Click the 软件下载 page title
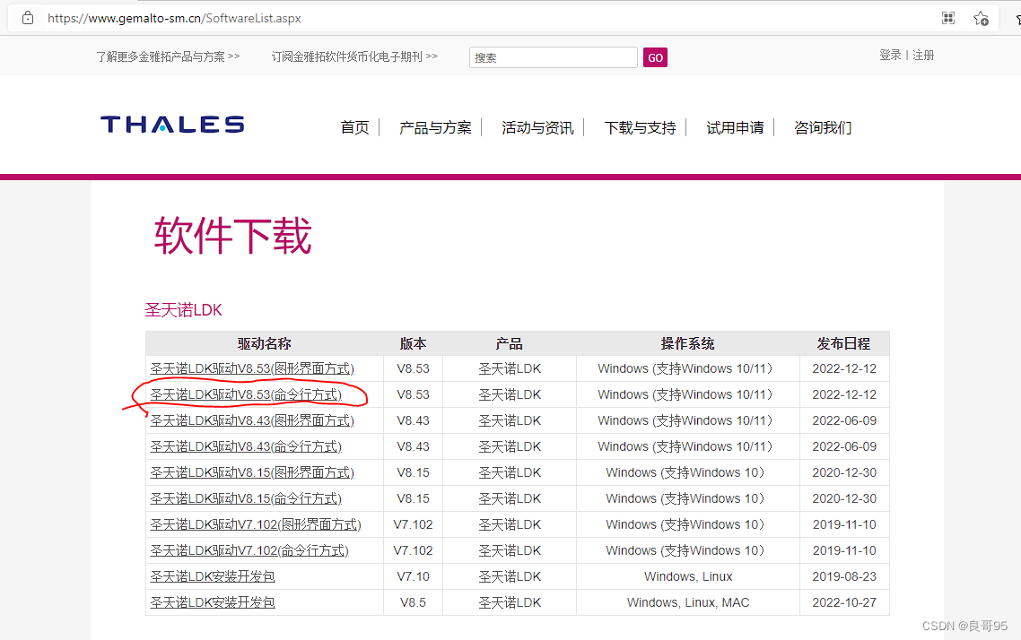This screenshot has width=1021, height=640. click(x=232, y=236)
